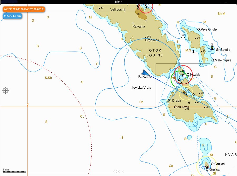The width and height of the screenshot is (237, 176).
Task: Select the first page indicator dot
Action: coord(115,171)
